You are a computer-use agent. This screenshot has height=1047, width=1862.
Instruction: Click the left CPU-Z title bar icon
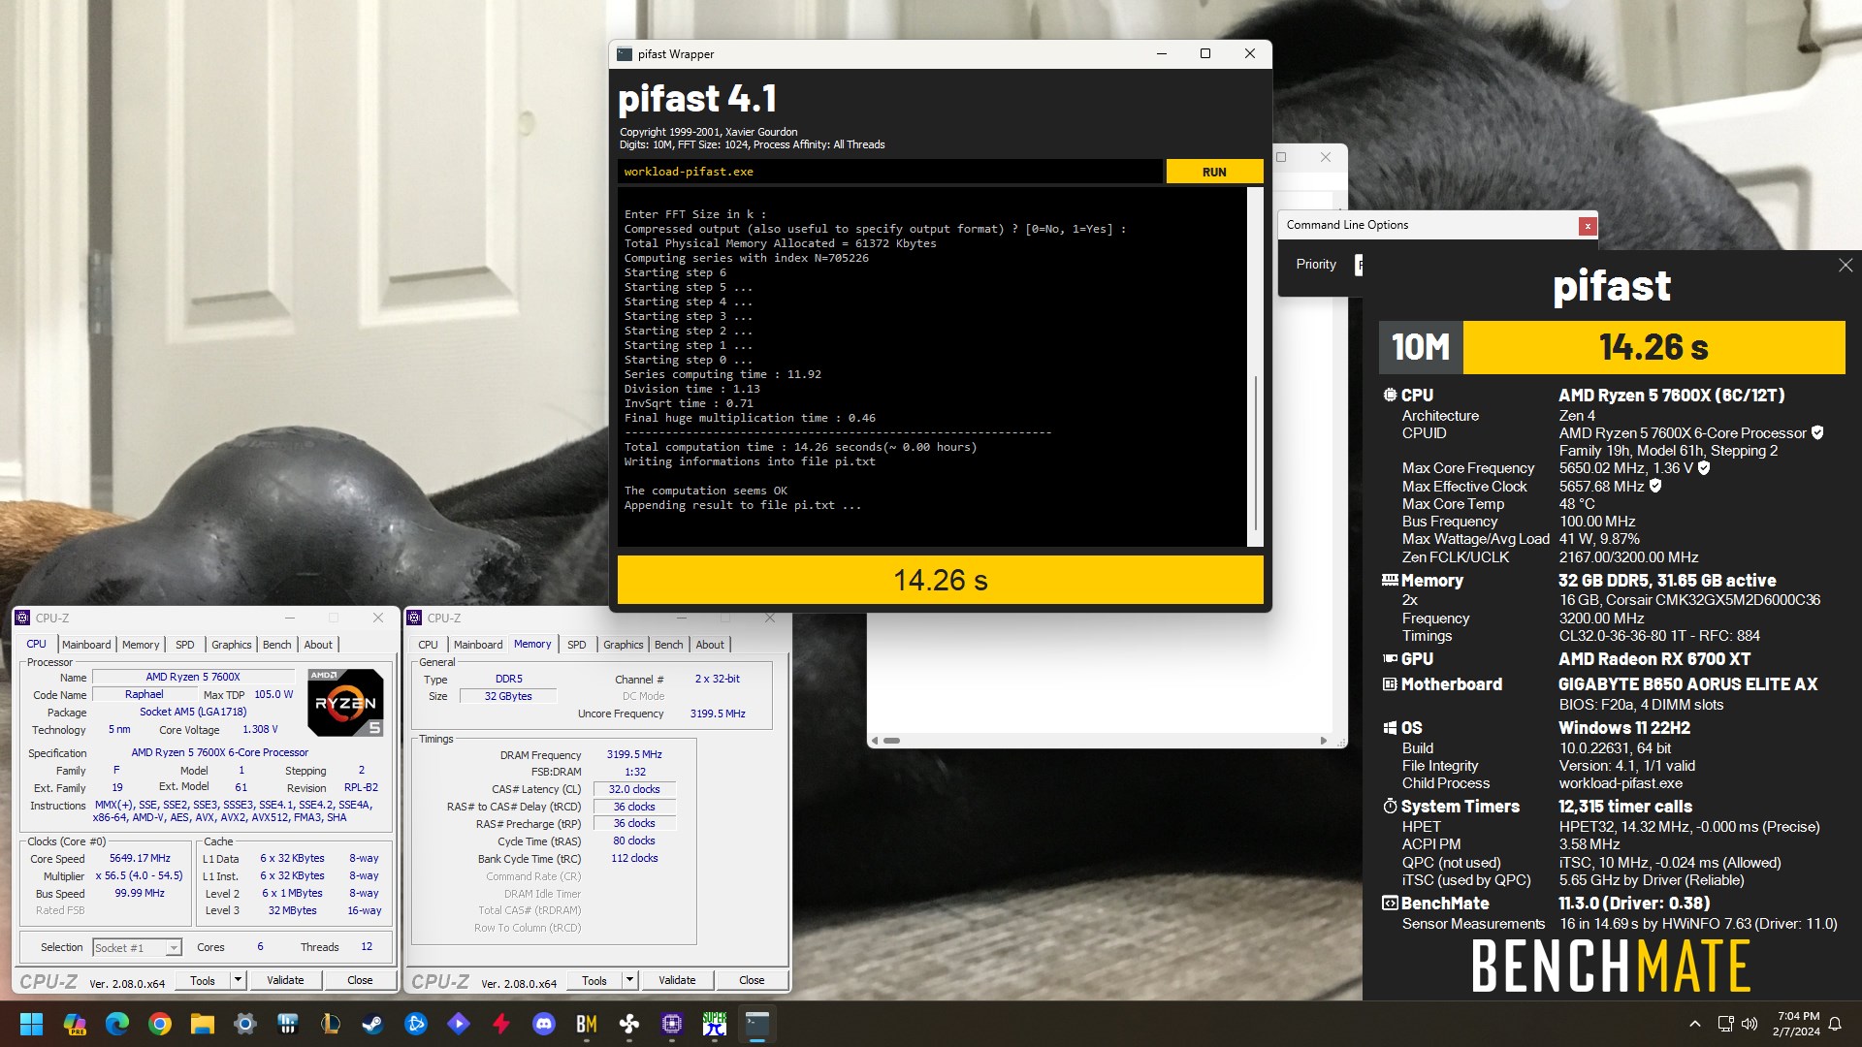(23, 618)
